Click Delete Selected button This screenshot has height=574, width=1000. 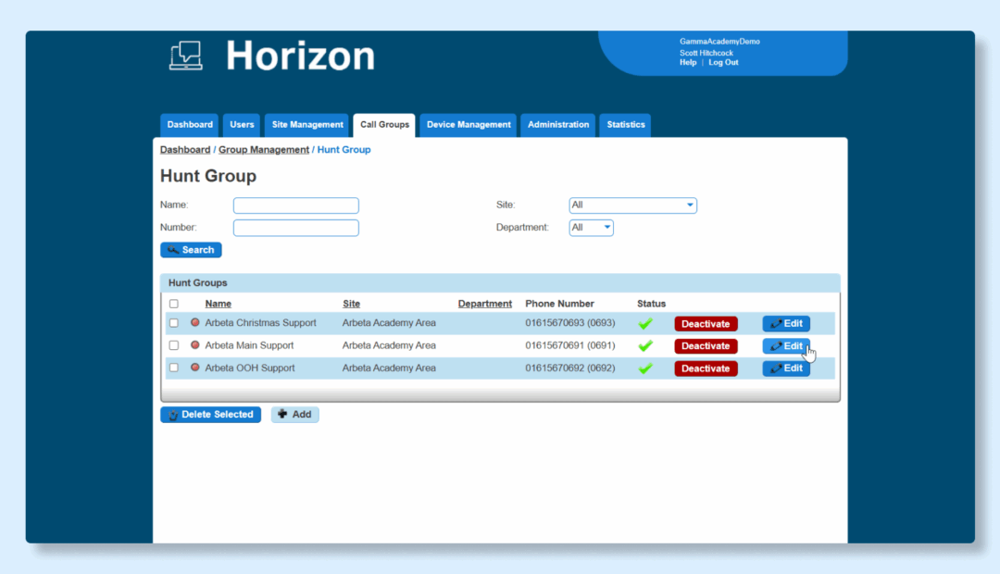[x=210, y=415]
